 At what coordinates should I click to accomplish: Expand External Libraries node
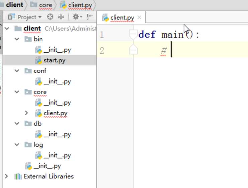coord(6,176)
